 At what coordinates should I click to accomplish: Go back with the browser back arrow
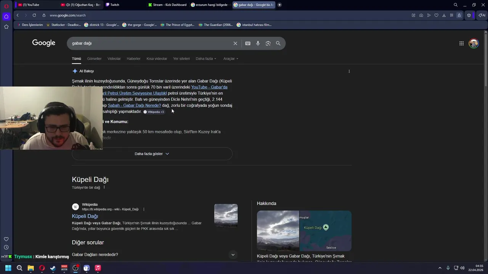[18, 15]
